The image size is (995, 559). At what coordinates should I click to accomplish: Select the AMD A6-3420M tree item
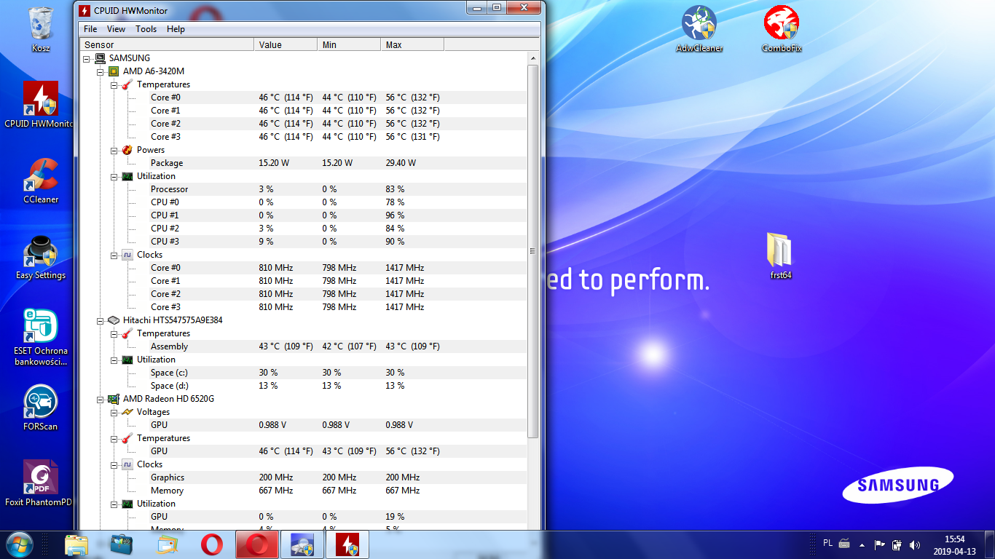(154, 71)
